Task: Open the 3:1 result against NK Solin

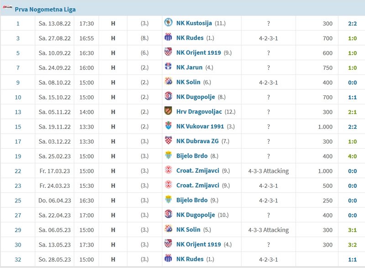Action: [352, 230]
